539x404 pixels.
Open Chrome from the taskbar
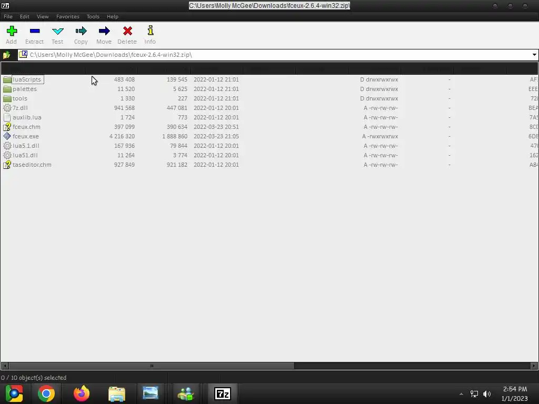[x=46, y=393]
